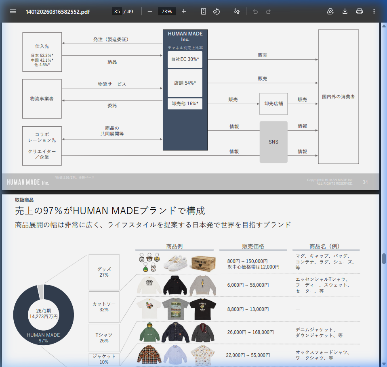This screenshot has height=367, width=387.
Task: Click the 商品の共同展開等 label
Action: click(112, 131)
